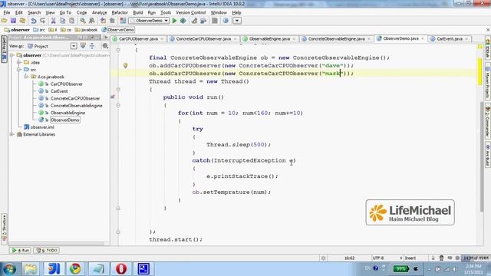The height and width of the screenshot is (276, 491).
Task: Expand External Libraries in project tree
Action: click(12, 134)
